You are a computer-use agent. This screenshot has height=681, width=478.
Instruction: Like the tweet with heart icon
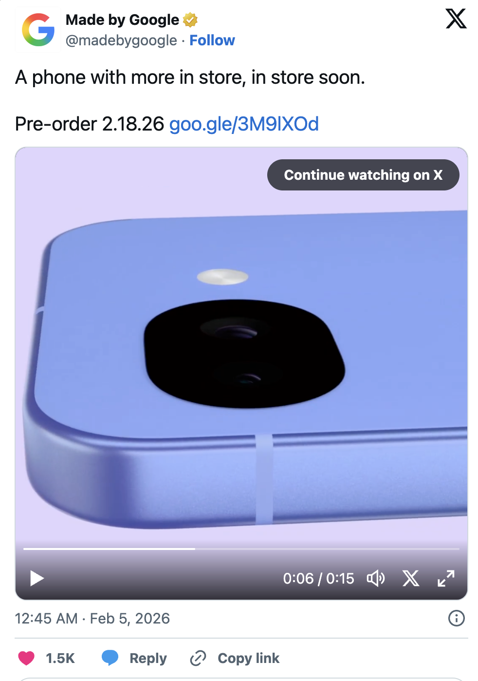click(26, 658)
